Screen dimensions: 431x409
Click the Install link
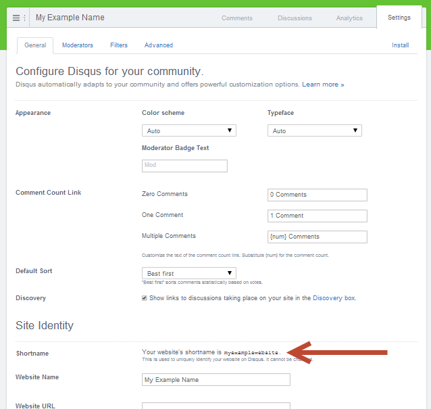point(400,45)
